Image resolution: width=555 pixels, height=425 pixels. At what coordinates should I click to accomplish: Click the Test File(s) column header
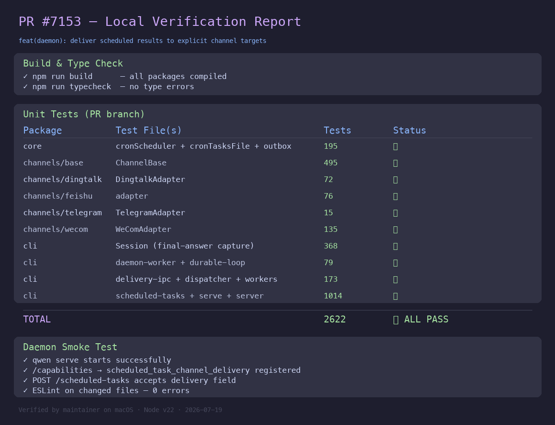coord(149,130)
